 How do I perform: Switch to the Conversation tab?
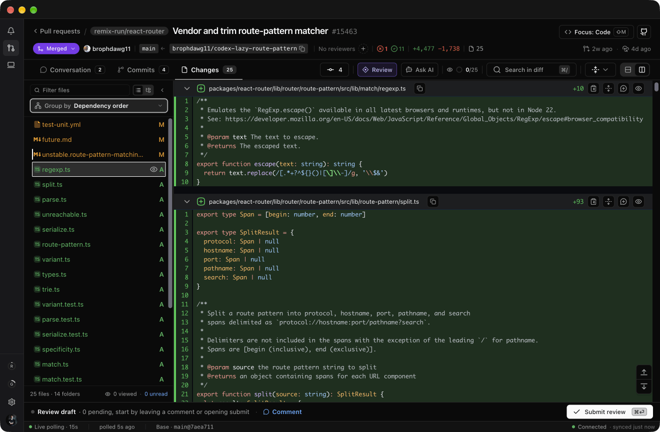[x=72, y=70]
